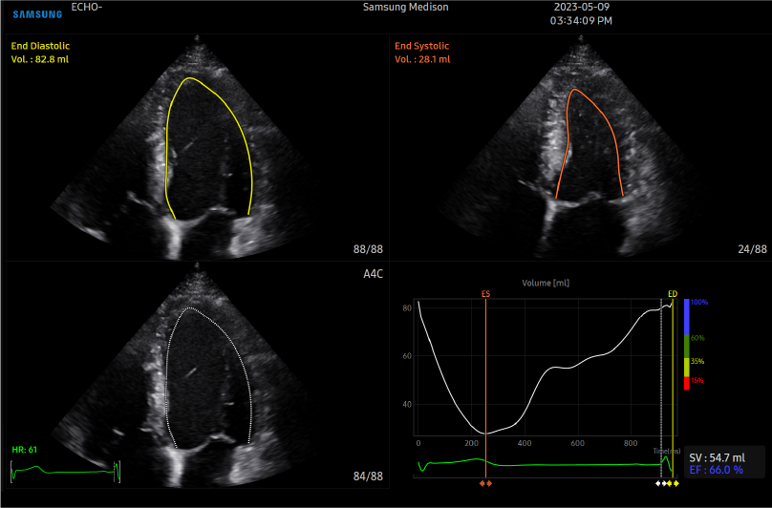Viewport: 772px width, 508px height.
Task: Select the ES marker label on the graph
Action: (485, 294)
